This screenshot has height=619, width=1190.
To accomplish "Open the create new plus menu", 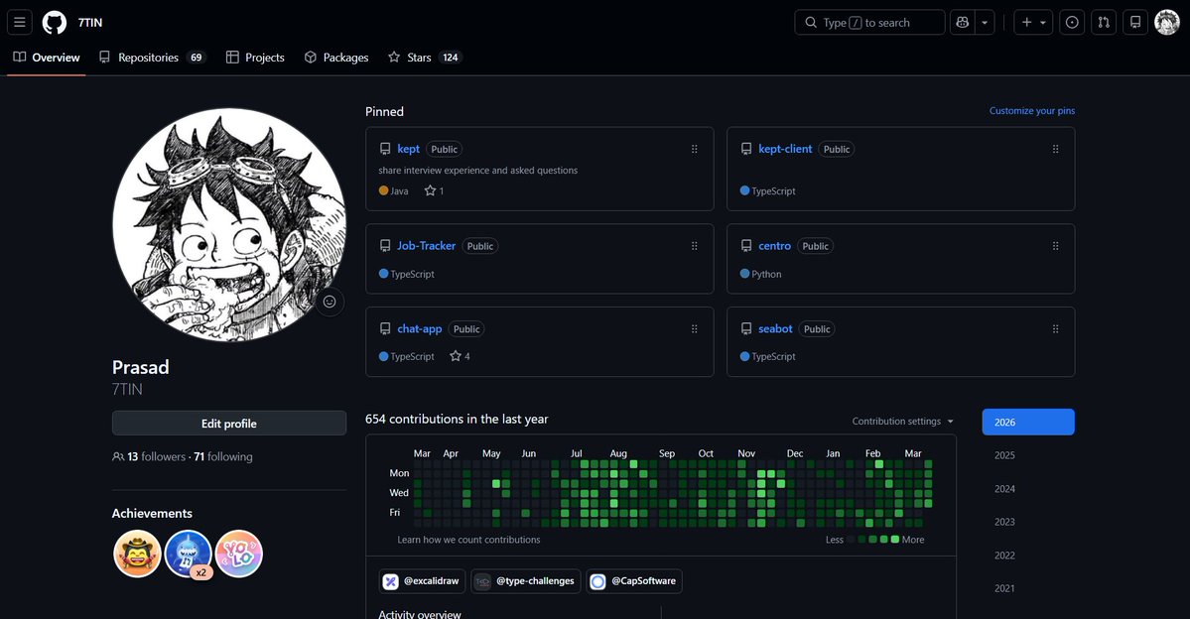I will 1033,23.
